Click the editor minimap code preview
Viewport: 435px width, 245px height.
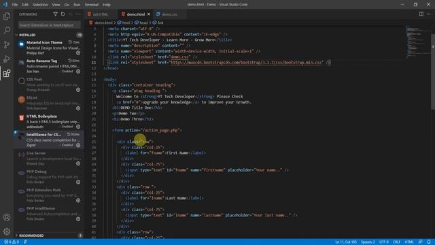click(417, 42)
